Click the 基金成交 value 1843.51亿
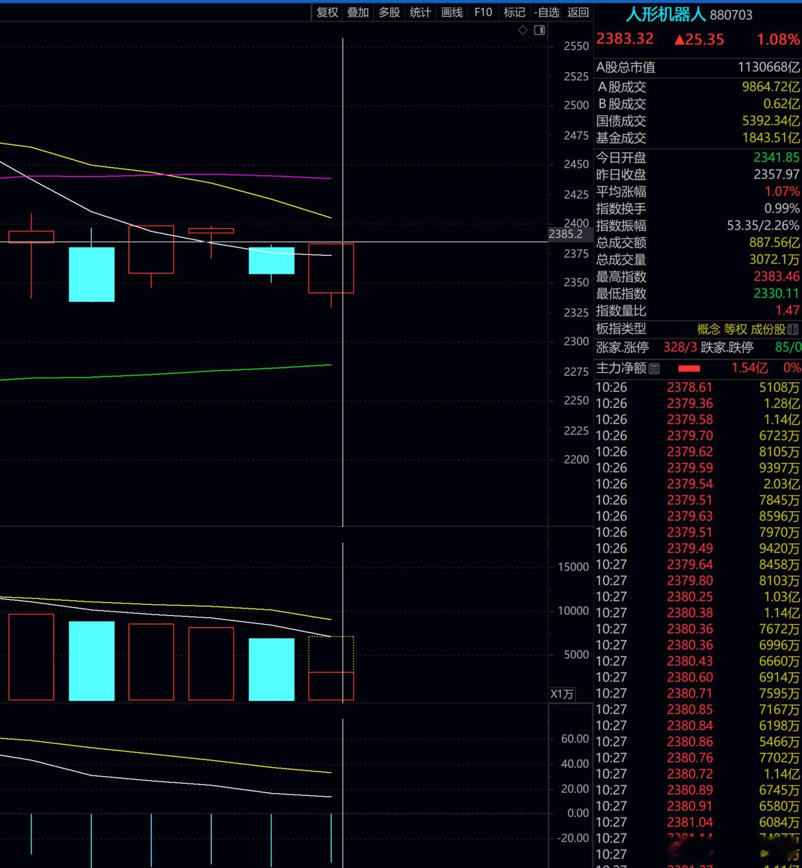 771,138
